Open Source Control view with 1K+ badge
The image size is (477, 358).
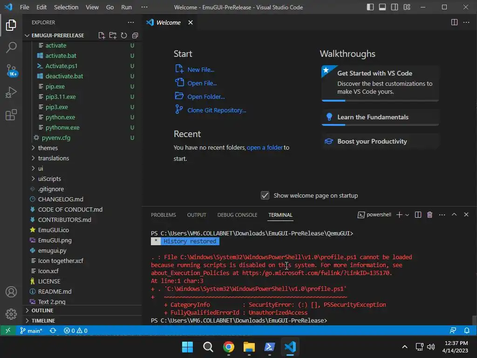[11, 70]
